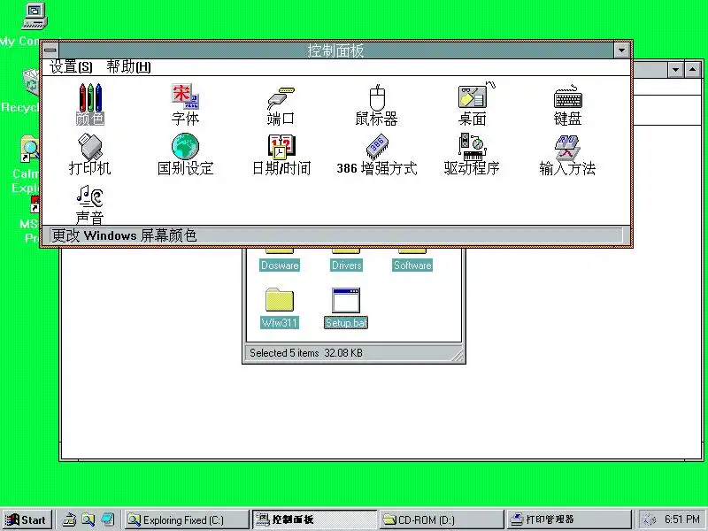Select the Setup.bat file

click(346, 307)
